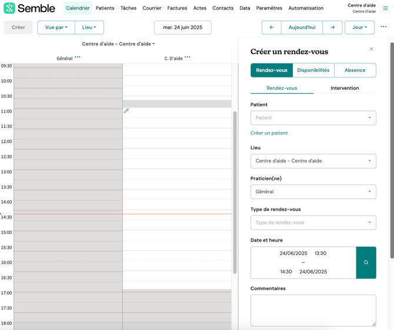Click the Général column header
The width and height of the screenshot is (394, 330).
pyautogui.click(x=64, y=59)
